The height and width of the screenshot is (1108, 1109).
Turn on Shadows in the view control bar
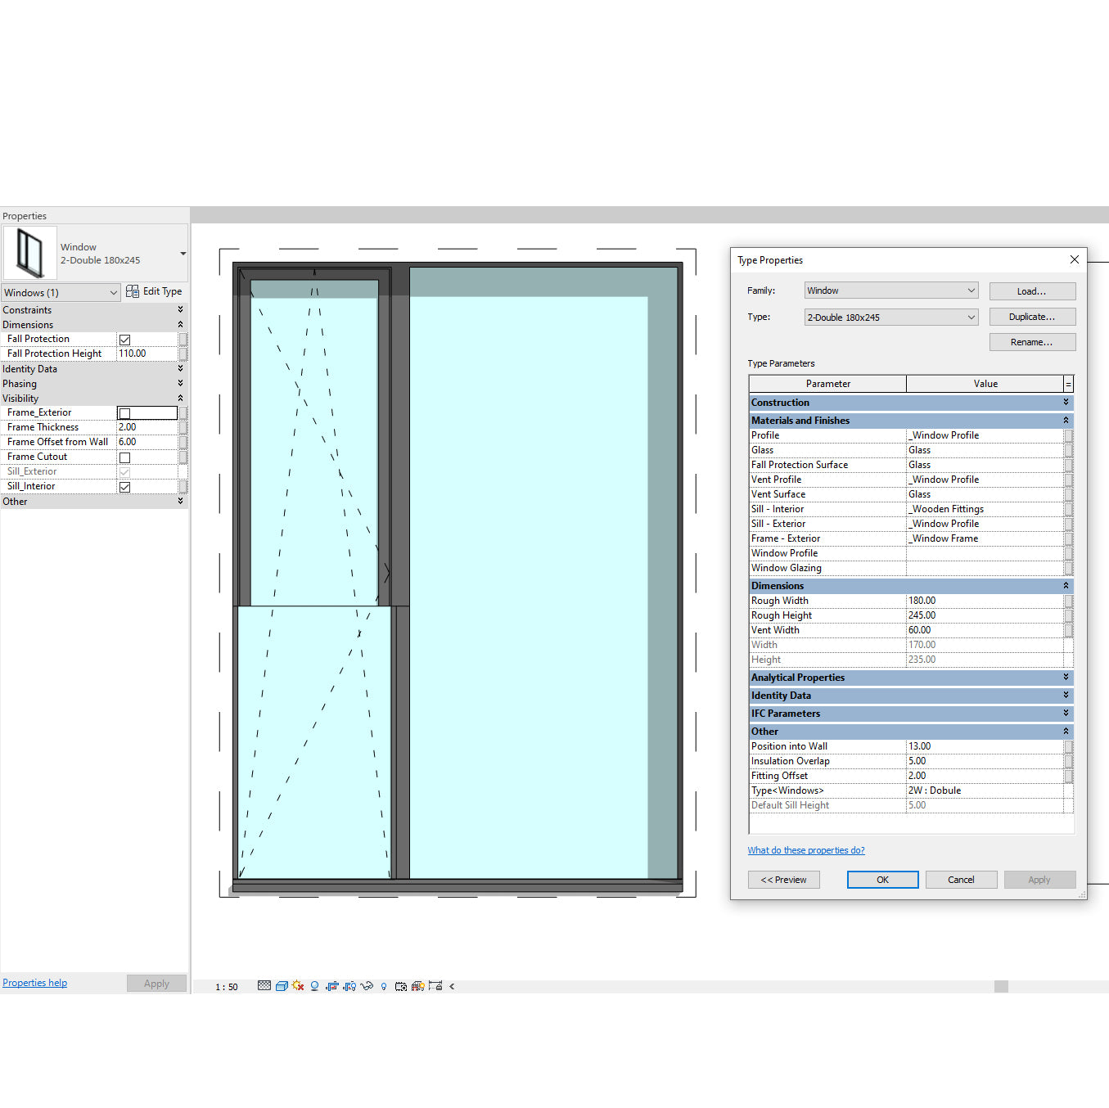point(313,986)
